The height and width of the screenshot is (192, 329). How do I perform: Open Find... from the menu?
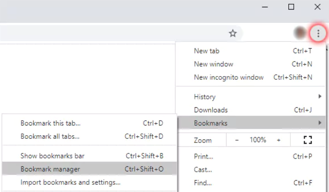[x=251, y=183]
